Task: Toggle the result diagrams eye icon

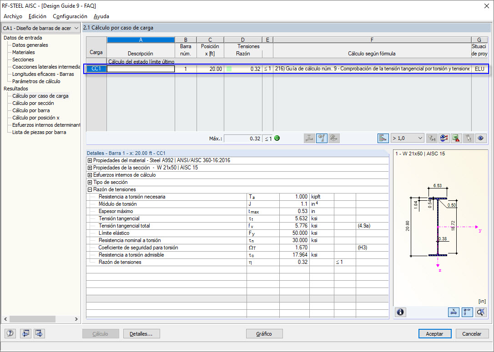Action: pyautogui.click(x=322, y=138)
